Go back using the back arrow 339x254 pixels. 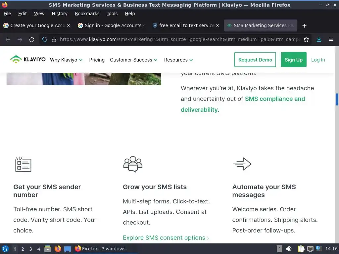pyautogui.click(x=8, y=40)
